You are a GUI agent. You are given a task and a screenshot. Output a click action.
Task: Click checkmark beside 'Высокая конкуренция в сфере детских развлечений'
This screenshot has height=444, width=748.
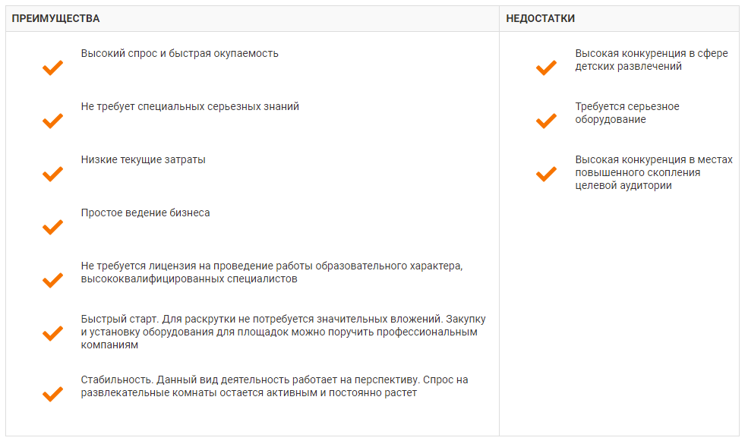tap(546, 68)
